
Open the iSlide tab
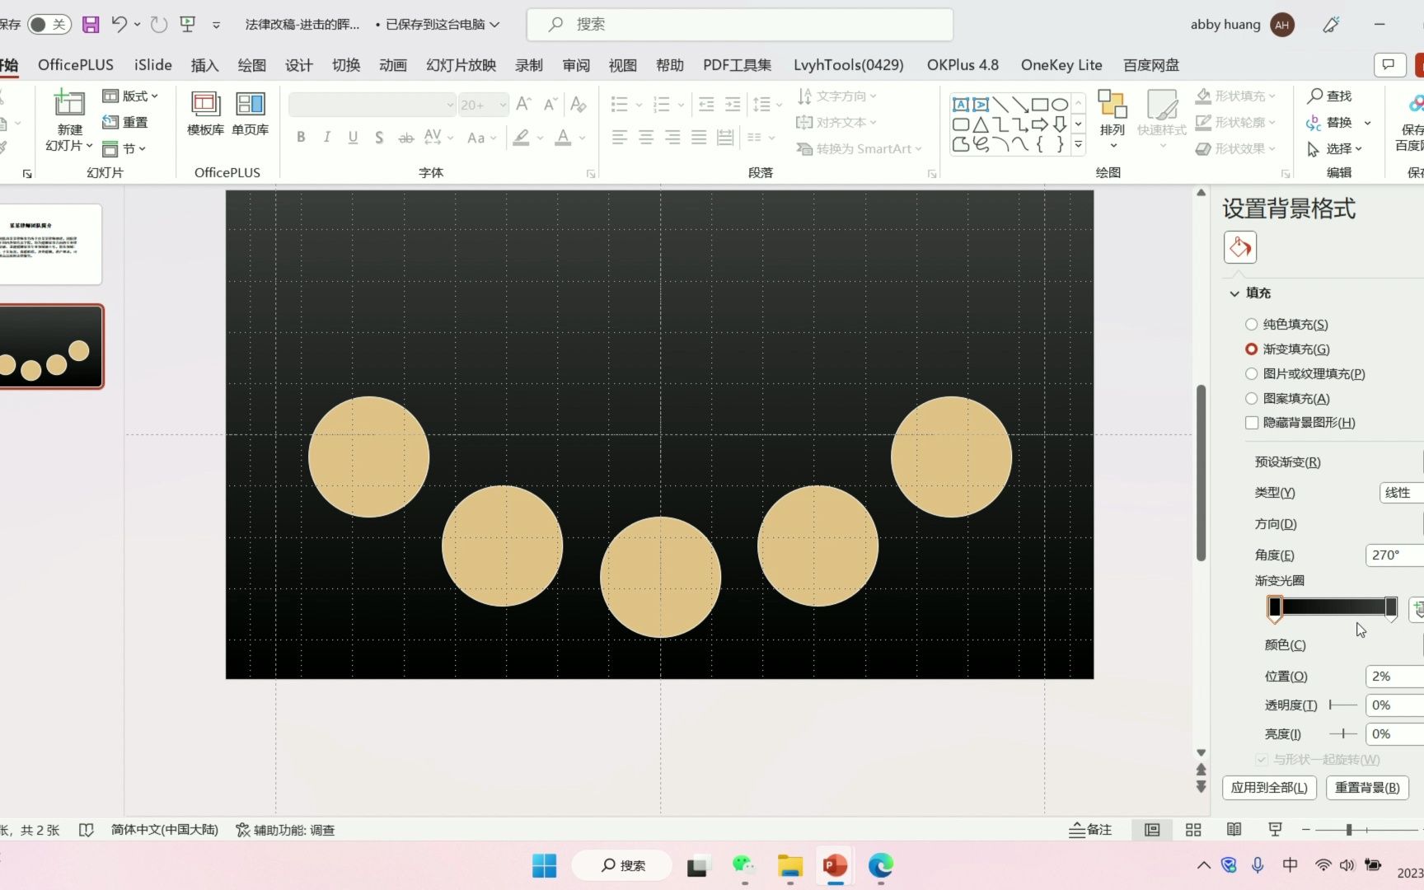pos(153,65)
